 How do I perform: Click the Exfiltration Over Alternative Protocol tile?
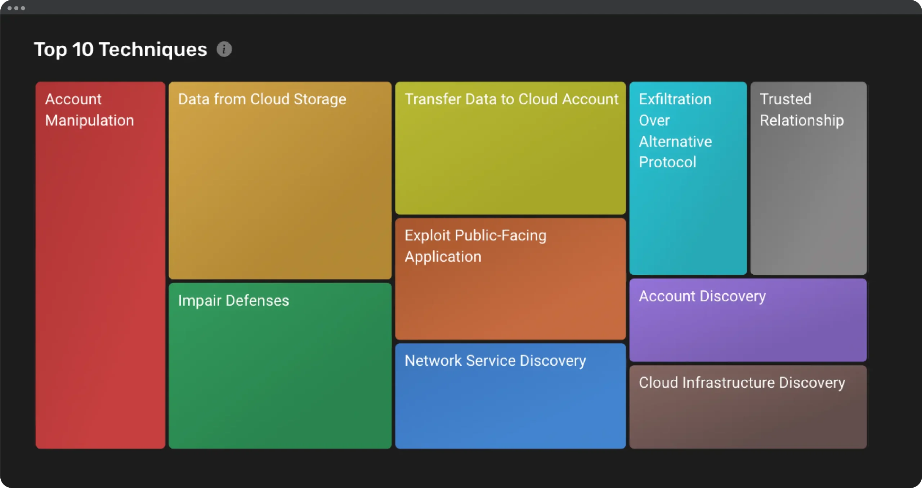(x=688, y=178)
